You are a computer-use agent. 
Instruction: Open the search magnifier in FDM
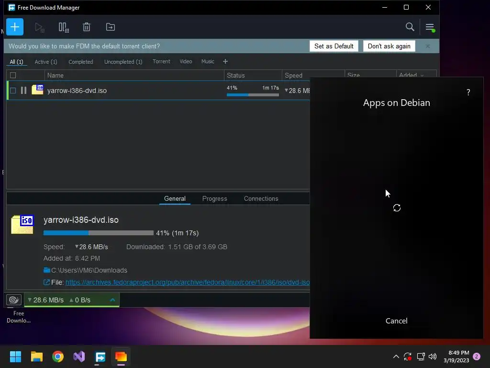click(x=410, y=27)
